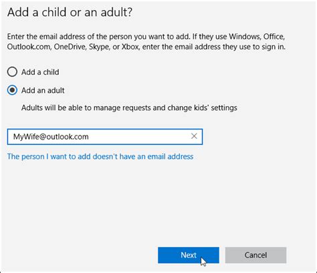Select the Add an adult radio button
The height and width of the screenshot is (273, 317).
(x=12, y=90)
